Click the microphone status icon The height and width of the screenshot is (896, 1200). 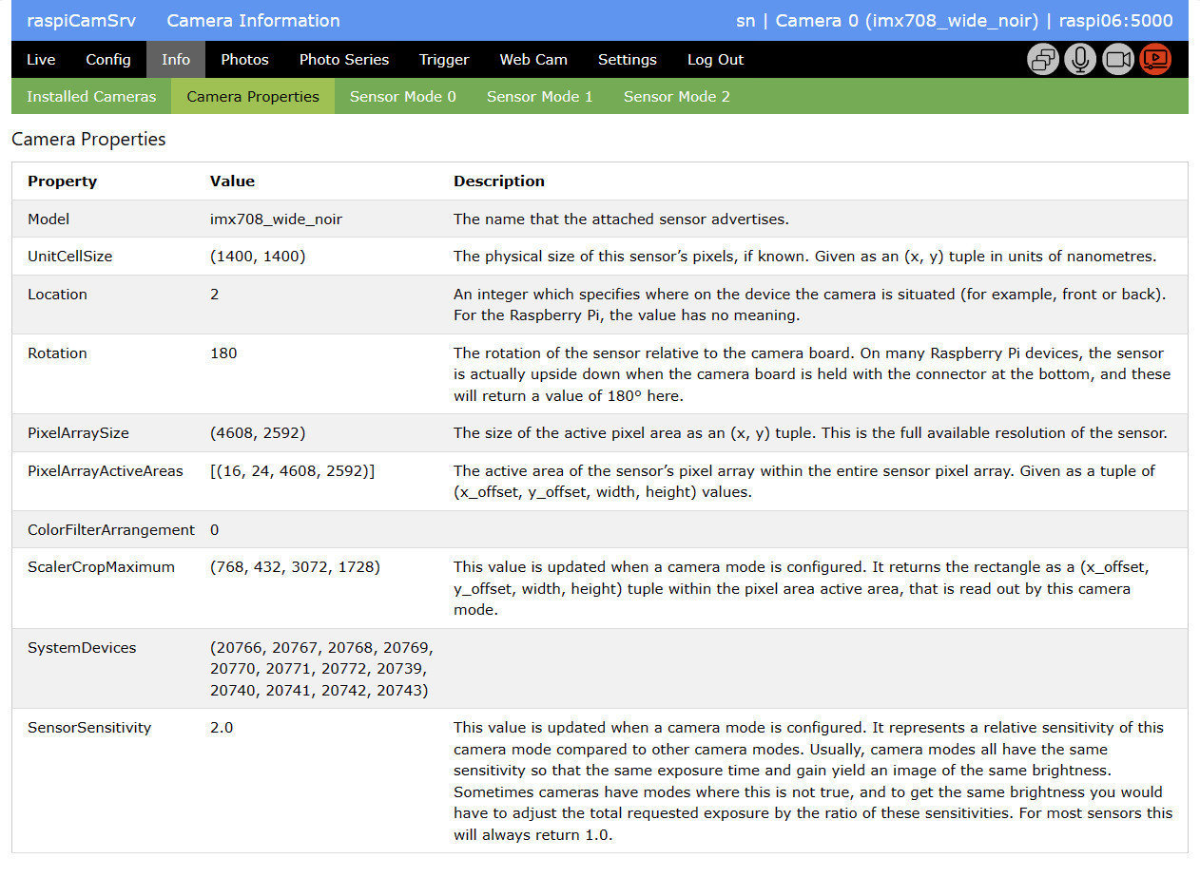pyautogui.click(x=1080, y=60)
